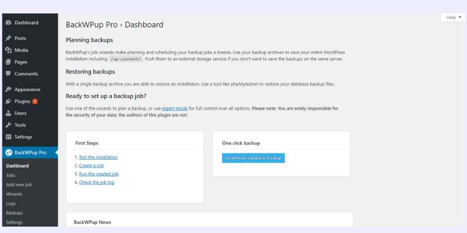Click the Settings sliders icon
Screen dimensions: 467x233
click(8, 137)
